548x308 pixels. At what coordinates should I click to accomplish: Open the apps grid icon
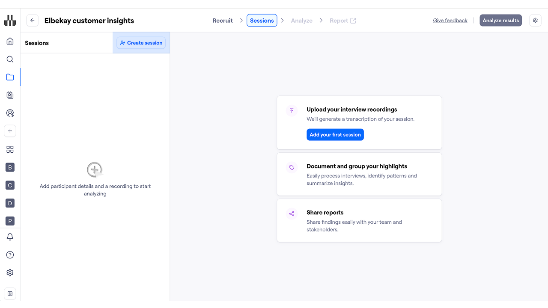coord(10,149)
